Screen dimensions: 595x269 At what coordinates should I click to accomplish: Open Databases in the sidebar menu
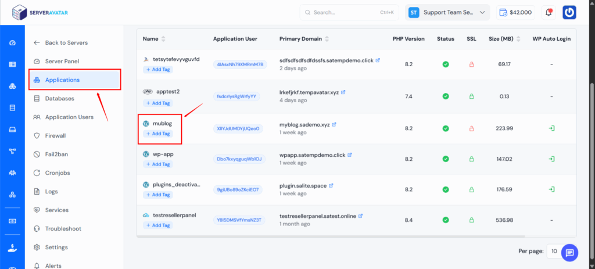[59, 98]
